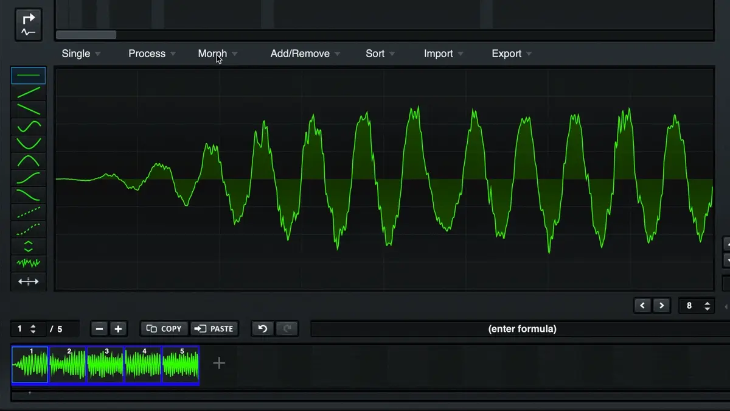Expand the Import dropdown arrow

461,54
